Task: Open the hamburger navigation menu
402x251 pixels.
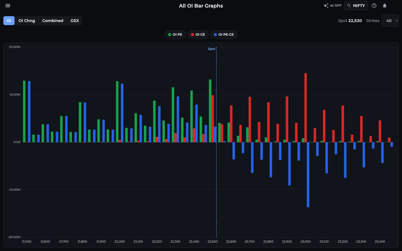Action: pos(8,6)
